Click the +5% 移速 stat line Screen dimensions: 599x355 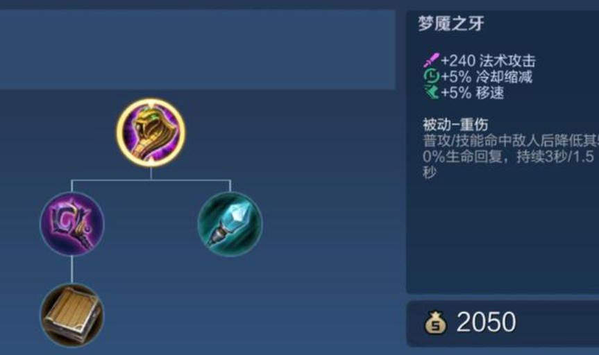click(464, 92)
